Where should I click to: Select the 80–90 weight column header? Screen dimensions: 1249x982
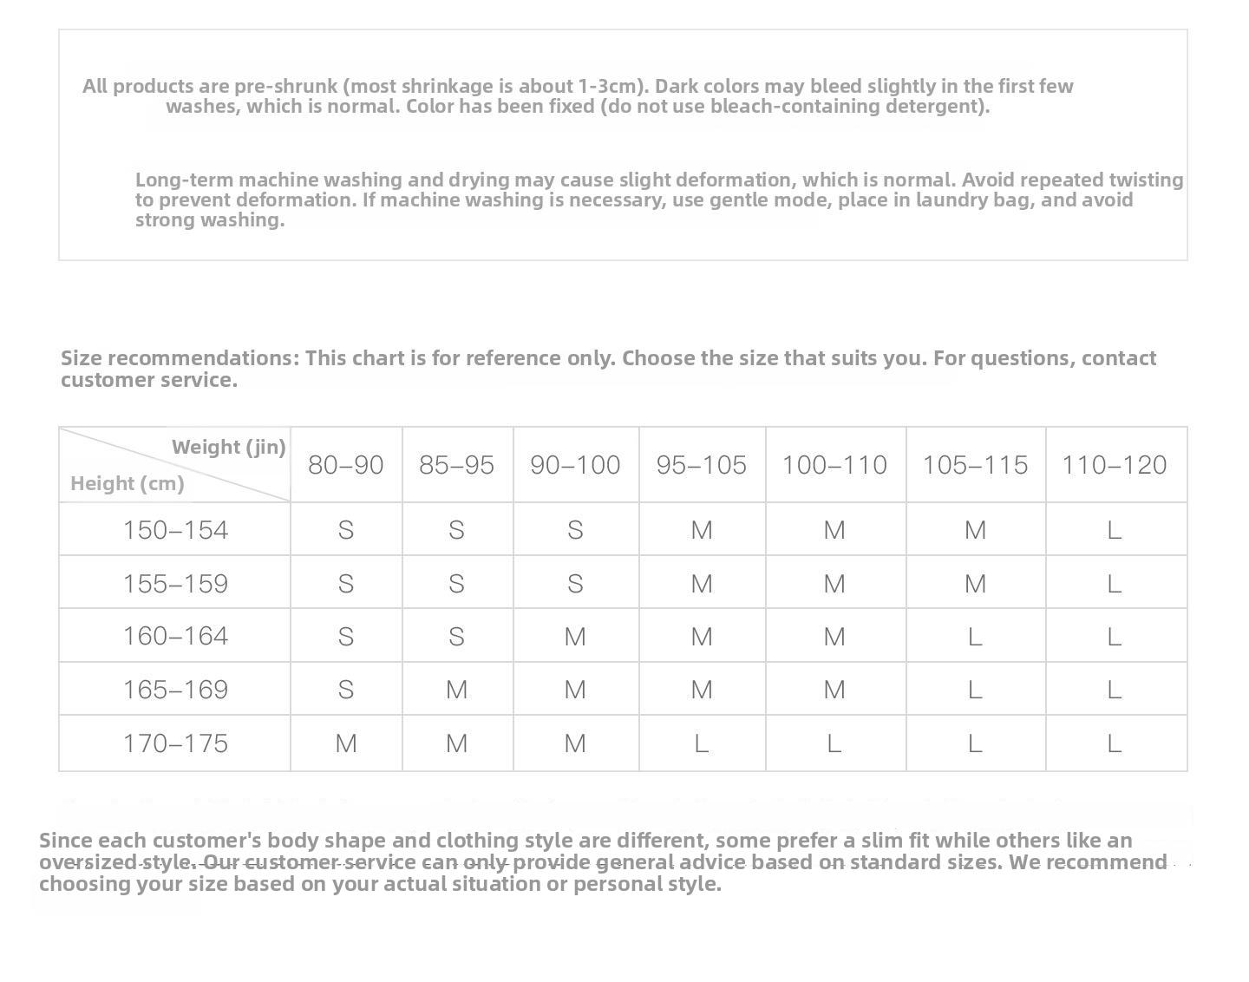[346, 465]
